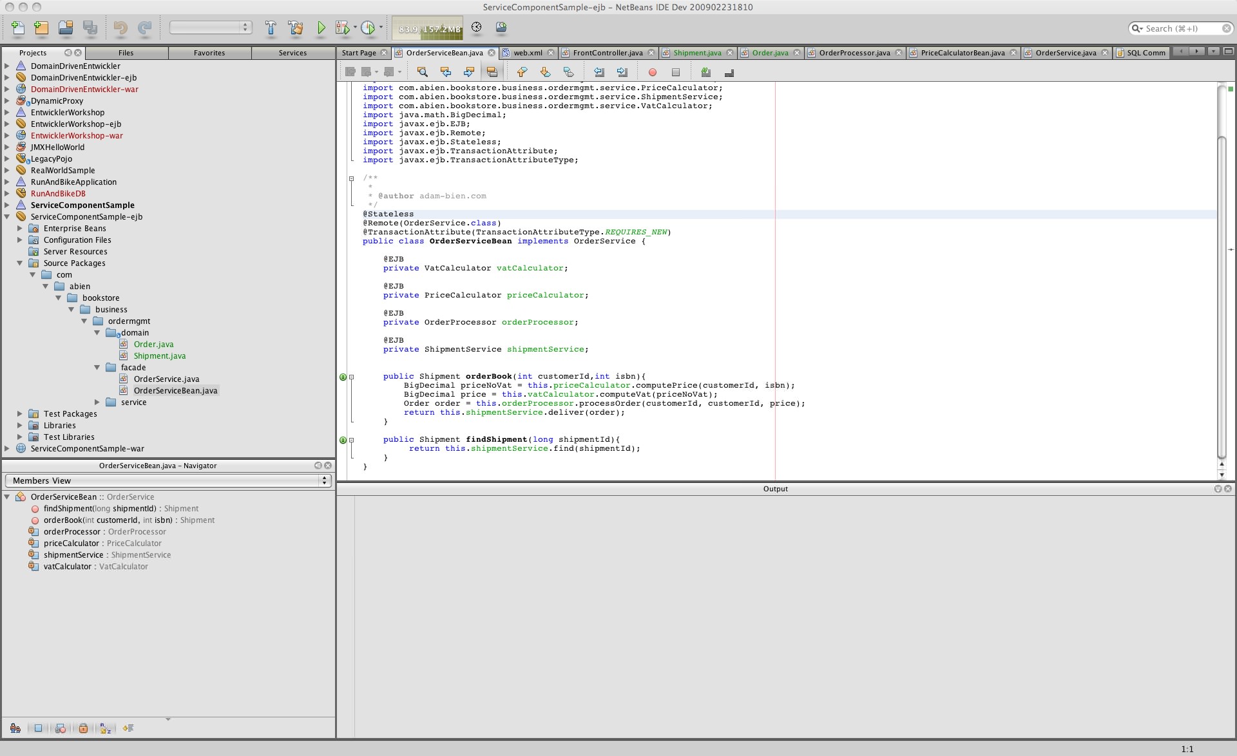Screen dimensions: 1237x756
Task: Toggle Show Static Members filter in Navigator
Action: click(61, 728)
